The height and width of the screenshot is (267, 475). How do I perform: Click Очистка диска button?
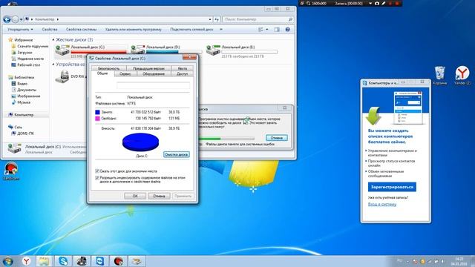(177, 154)
